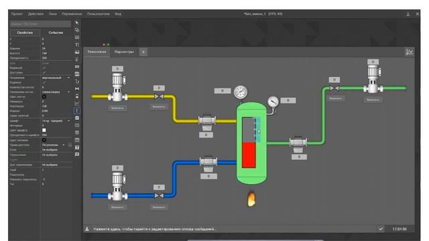The image size is (429, 241).
Task: Click the plus button to add tab
Action: click(x=143, y=52)
